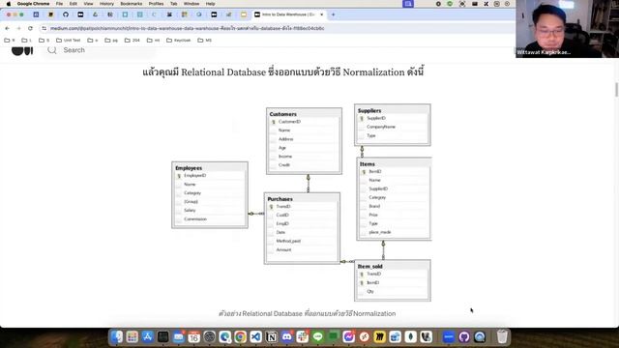Open the File menu
Screen dimensions: 619x348
point(59,4)
